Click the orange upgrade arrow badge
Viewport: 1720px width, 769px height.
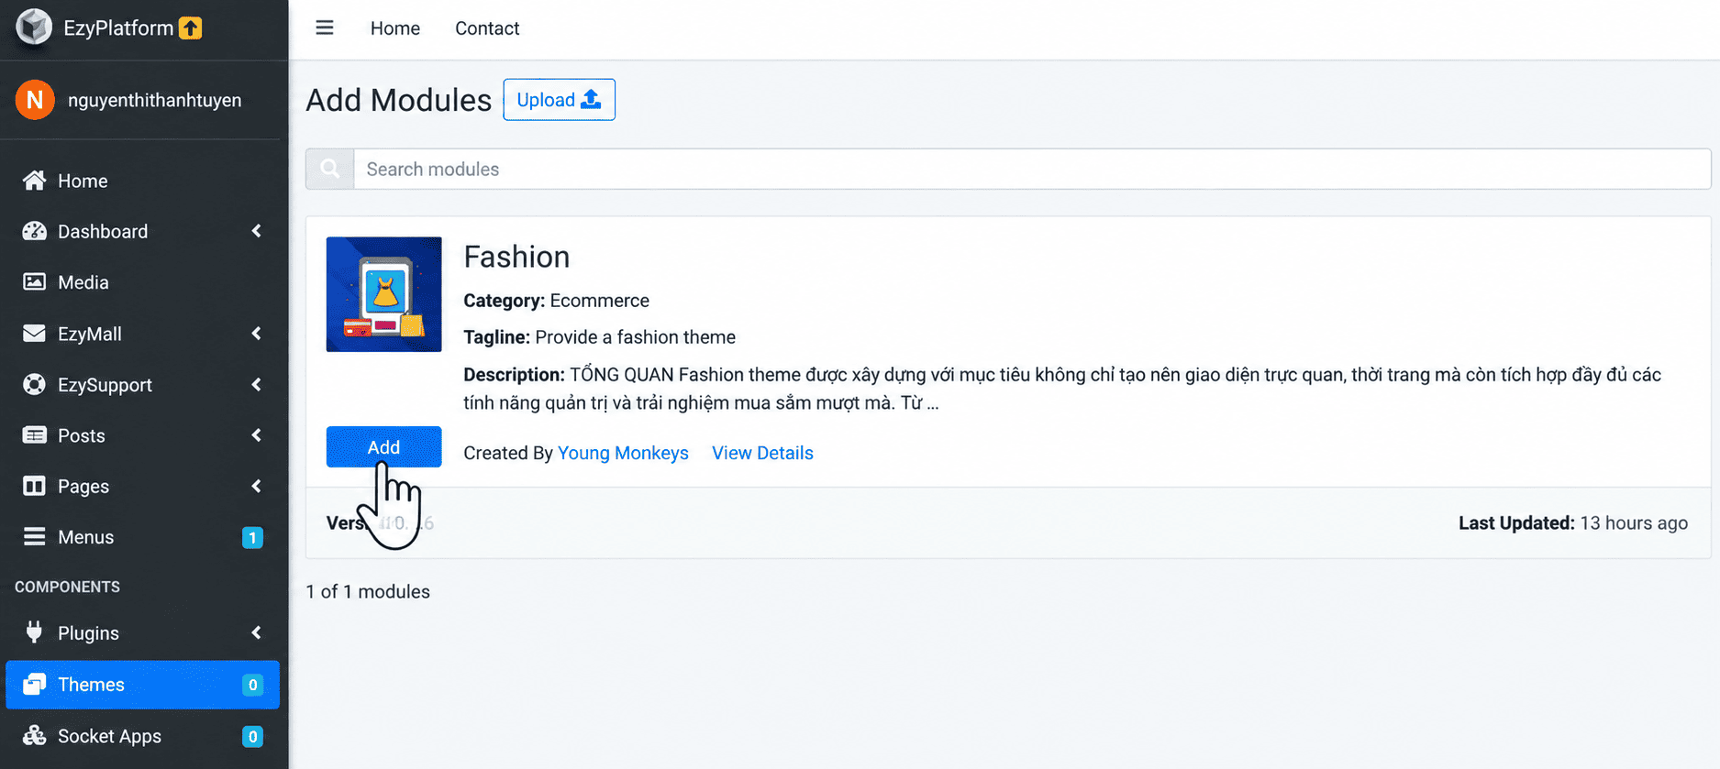point(191,28)
